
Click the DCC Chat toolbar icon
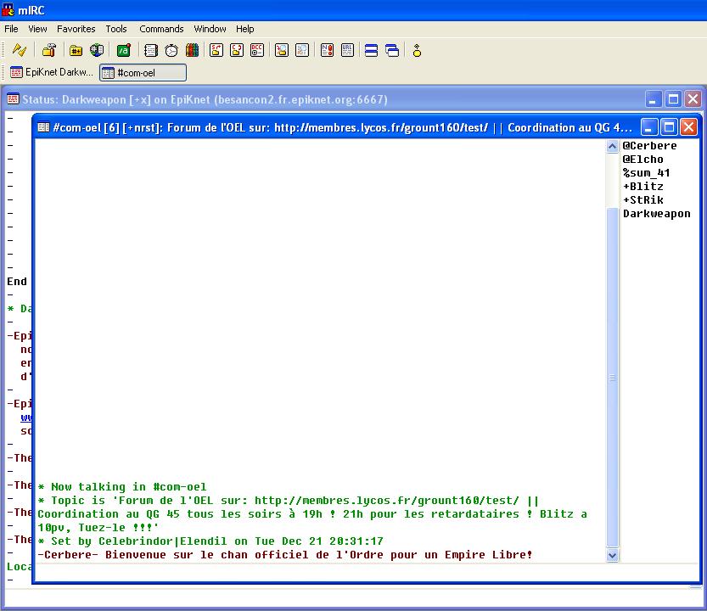tap(237, 50)
